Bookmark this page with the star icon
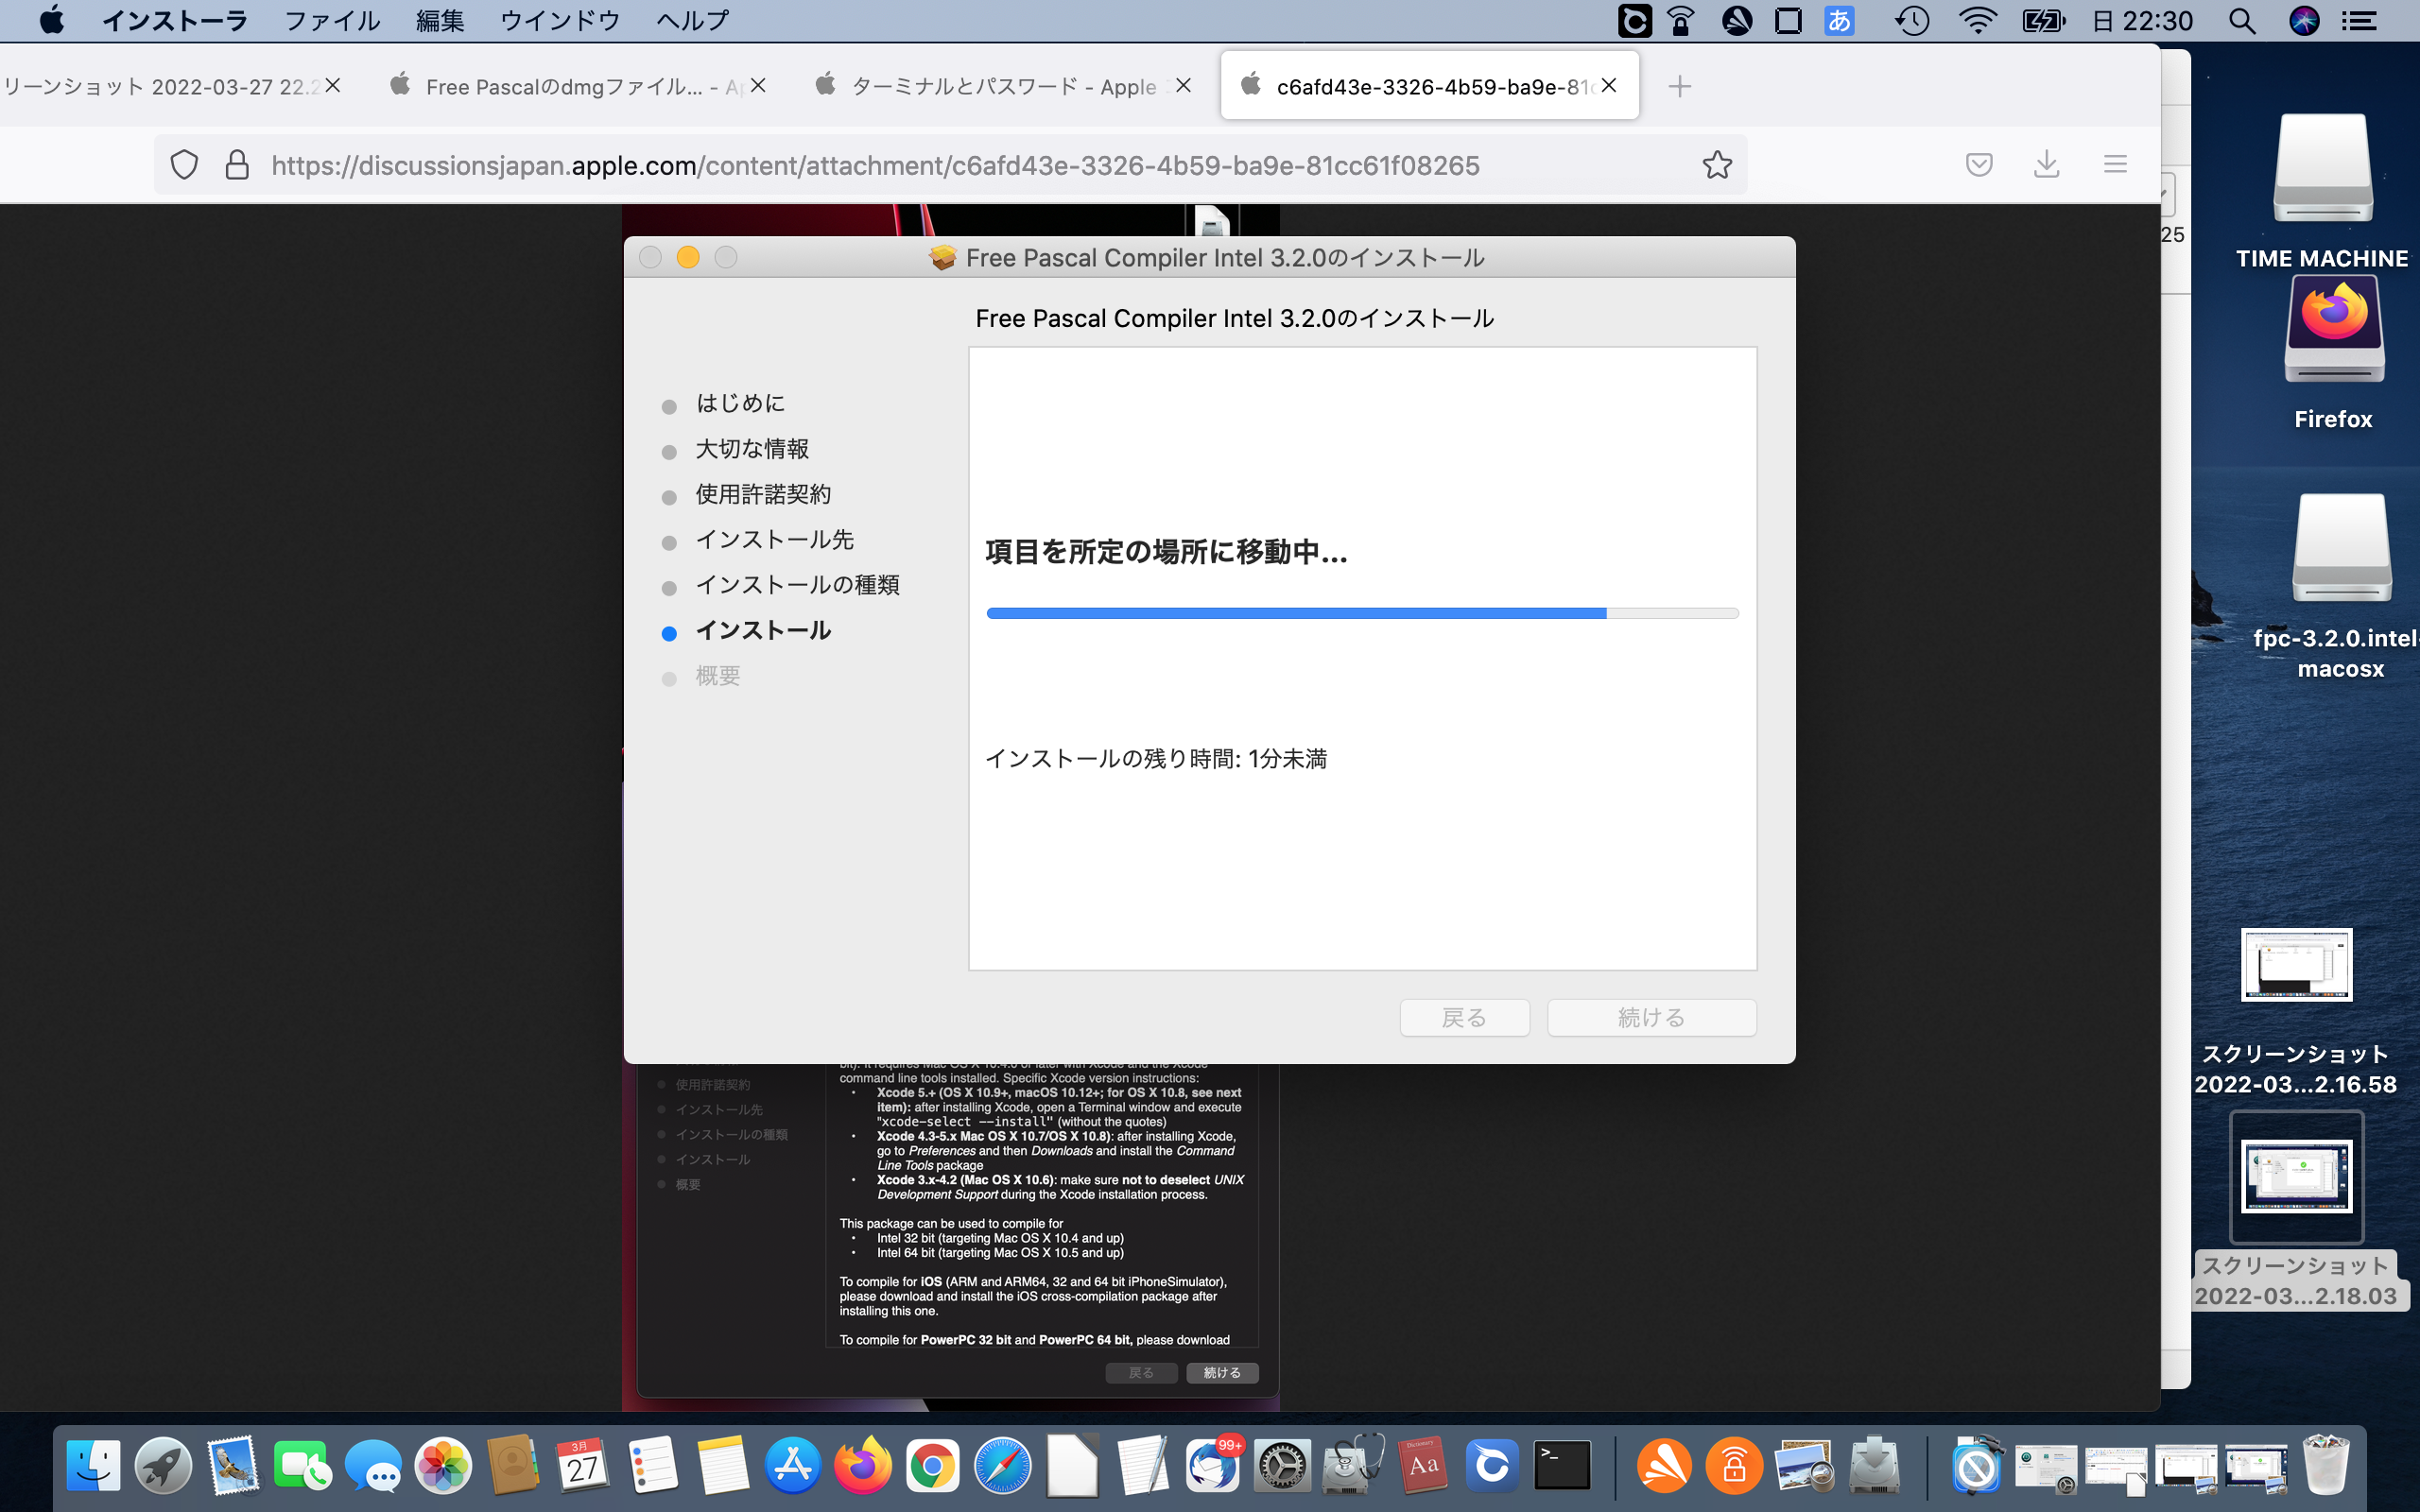Screen dimensions: 2420x1512 pyautogui.click(x=1716, y=165)
